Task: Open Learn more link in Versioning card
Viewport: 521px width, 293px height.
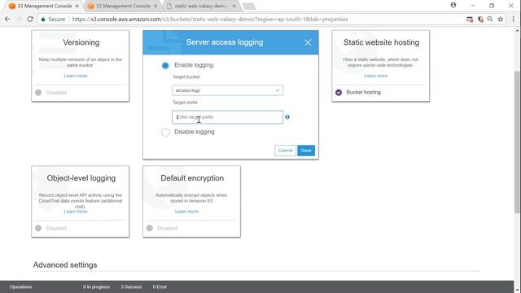Action: pyautogui.click(x=76, y=76)
